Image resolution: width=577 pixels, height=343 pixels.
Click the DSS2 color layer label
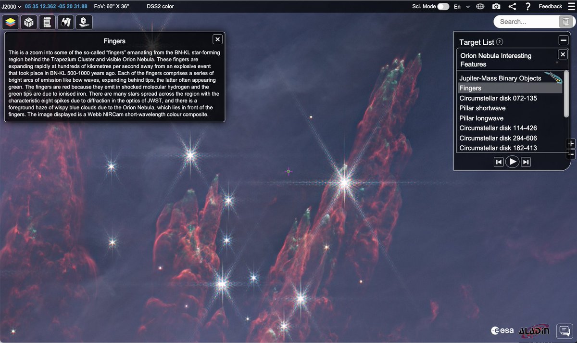pos(160,6)
